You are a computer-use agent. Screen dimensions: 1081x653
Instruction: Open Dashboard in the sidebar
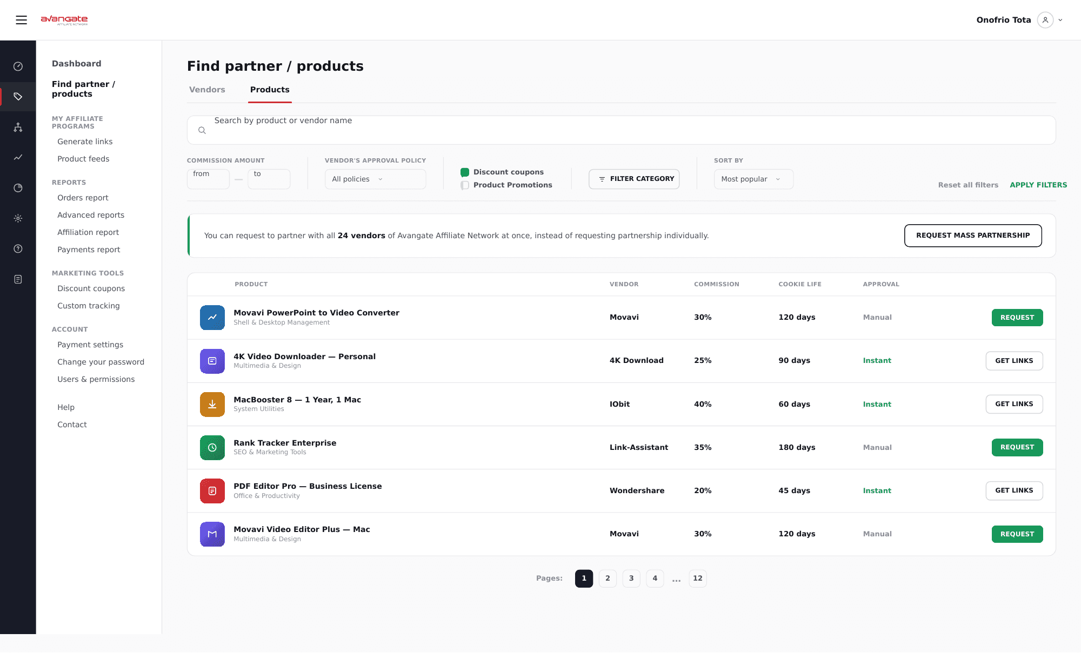click(77, 64)
